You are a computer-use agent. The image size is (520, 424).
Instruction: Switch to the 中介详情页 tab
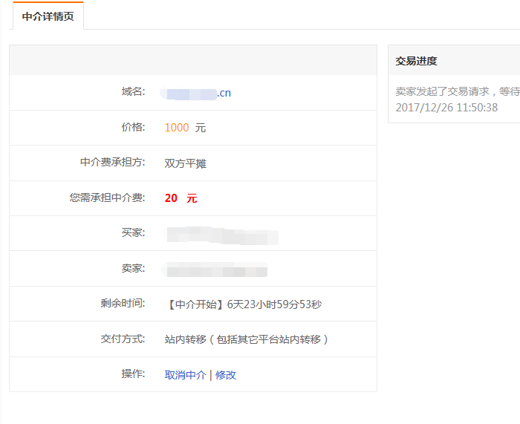click(x=48, y=16)
